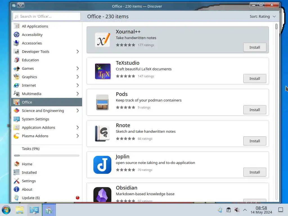Expand the Multimedia subcategories arrow
288x216 pixels.
click(78, 94)
